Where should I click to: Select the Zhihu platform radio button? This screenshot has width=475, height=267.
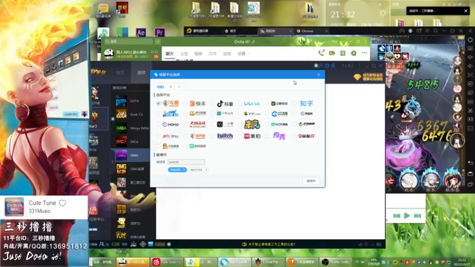point(294,103)
